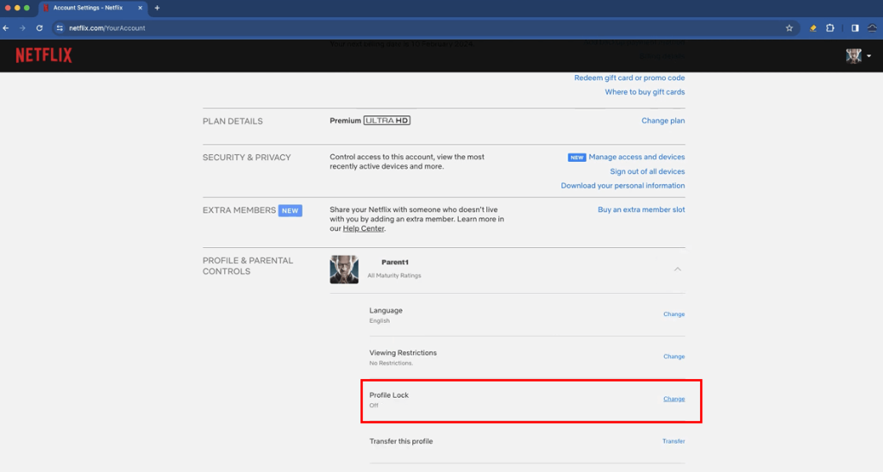Click the EXTRA MEMBERS heading
This screenshot has width=883, height=472.
tap(240, 210)
